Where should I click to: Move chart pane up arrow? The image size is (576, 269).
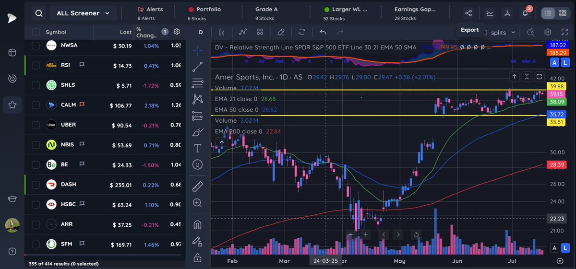515,76
